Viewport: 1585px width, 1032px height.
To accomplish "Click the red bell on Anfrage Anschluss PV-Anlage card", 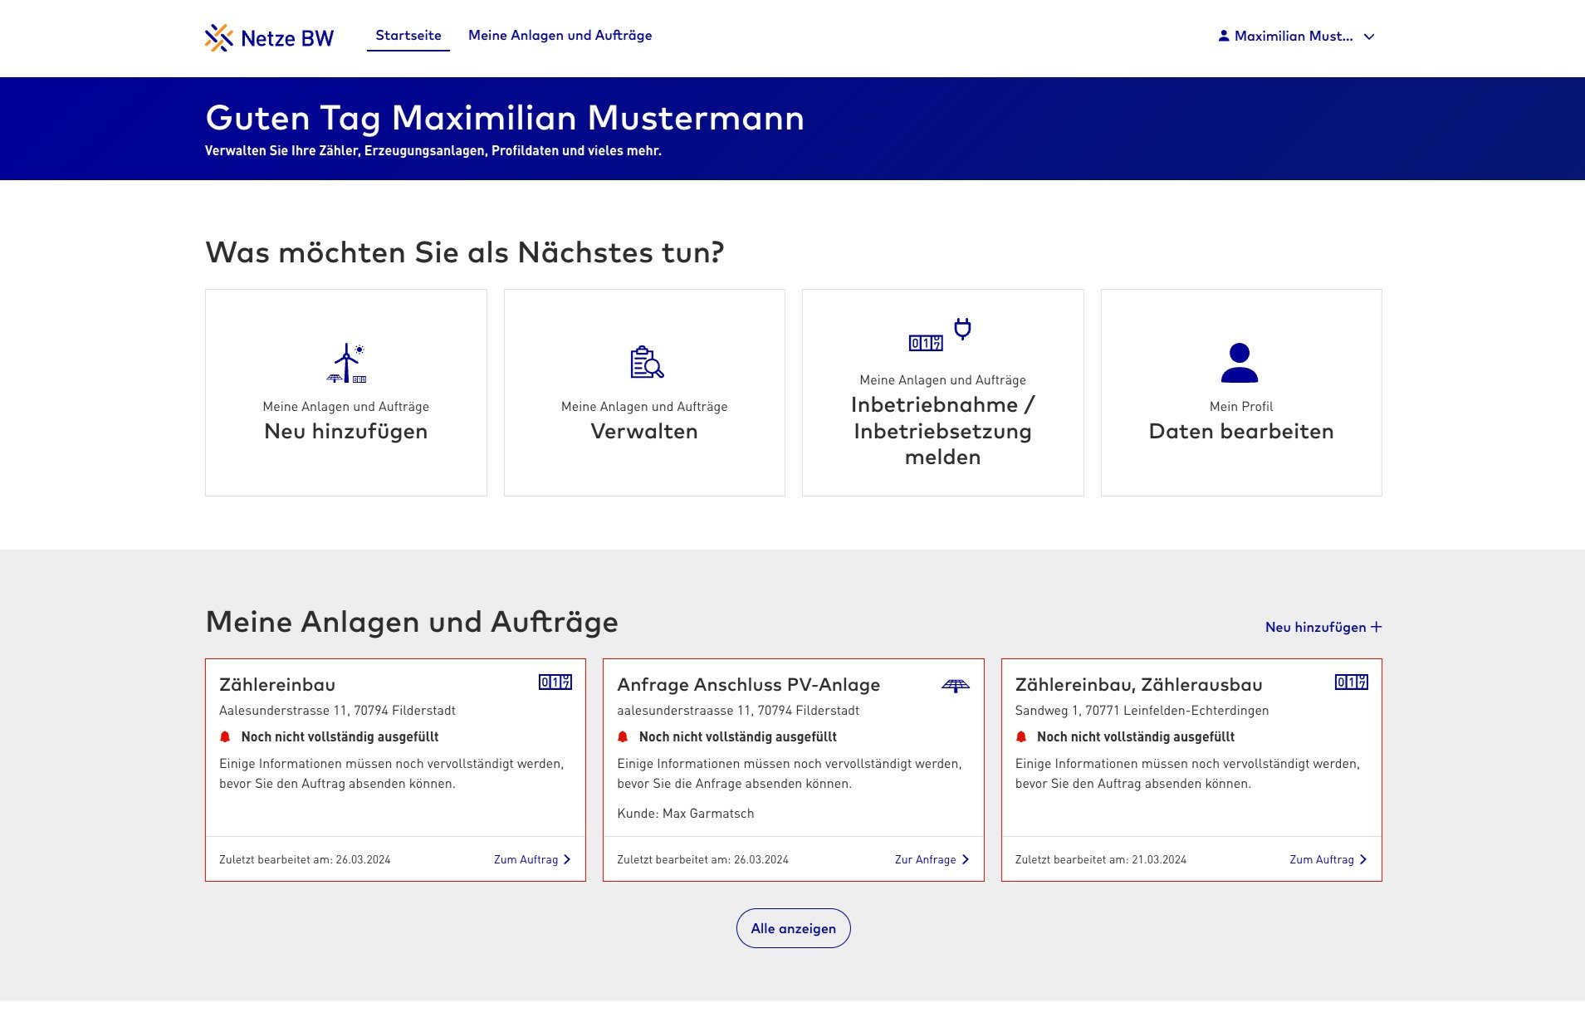I will pyautogui.click(x=623, y=736).
